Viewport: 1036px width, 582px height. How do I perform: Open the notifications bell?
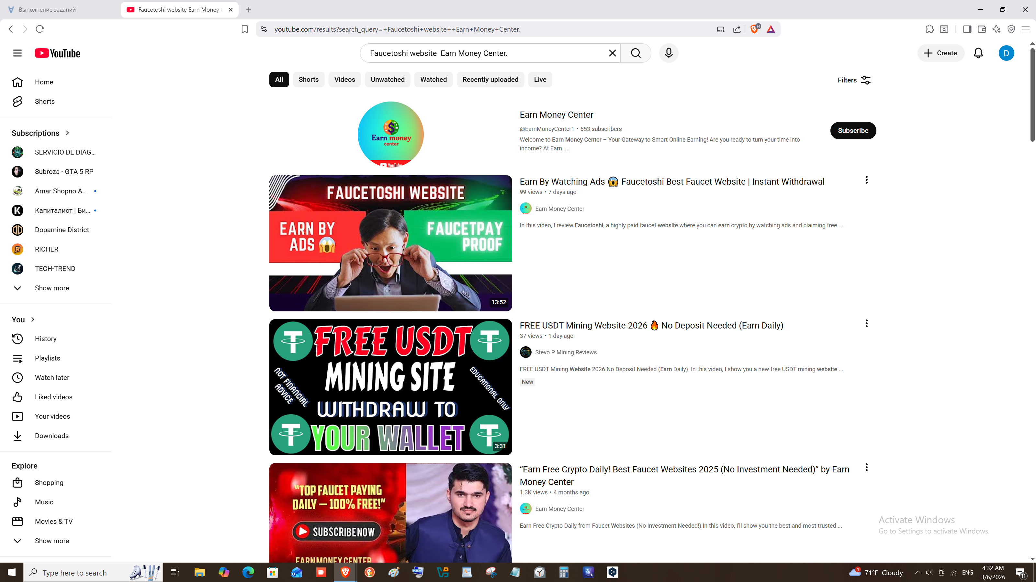tap(978, 53)
